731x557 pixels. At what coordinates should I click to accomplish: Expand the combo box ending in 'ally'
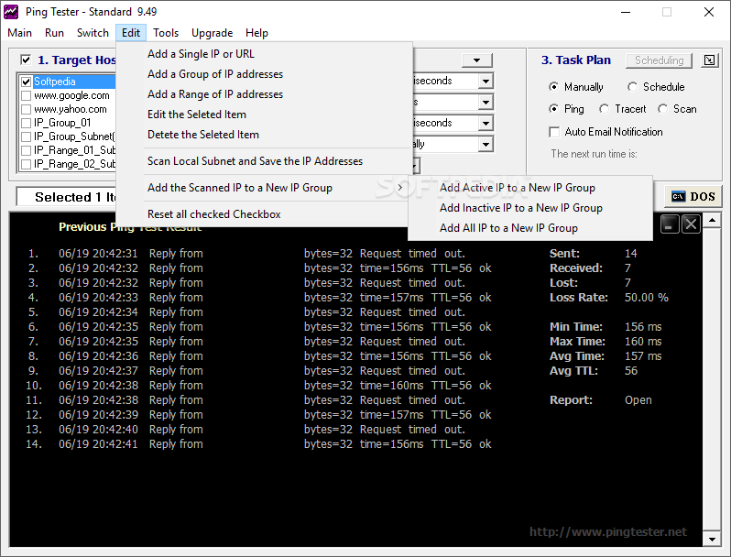point(486,144)
